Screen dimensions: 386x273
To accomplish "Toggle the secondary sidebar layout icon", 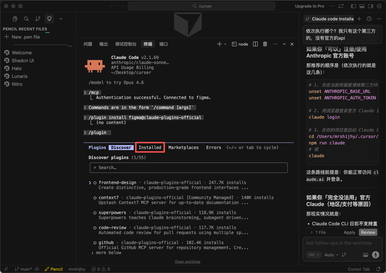I will 371,6.
